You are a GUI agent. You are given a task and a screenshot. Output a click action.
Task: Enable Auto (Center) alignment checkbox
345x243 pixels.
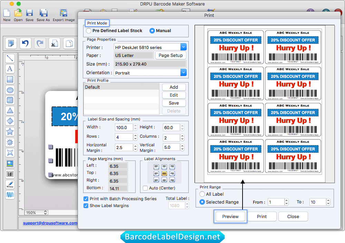pyautogui.click(x=145, y=188)
